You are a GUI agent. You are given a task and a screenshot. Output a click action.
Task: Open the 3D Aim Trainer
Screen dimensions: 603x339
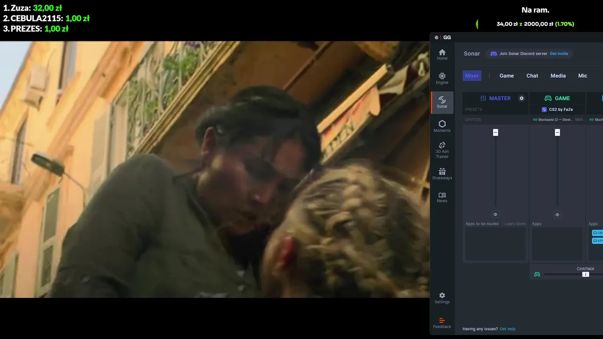(x=442, y=150)
